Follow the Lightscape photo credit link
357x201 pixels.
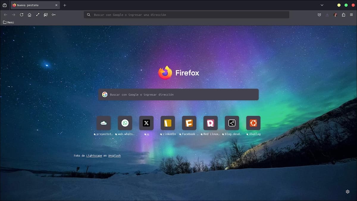[x=94, y=156]
